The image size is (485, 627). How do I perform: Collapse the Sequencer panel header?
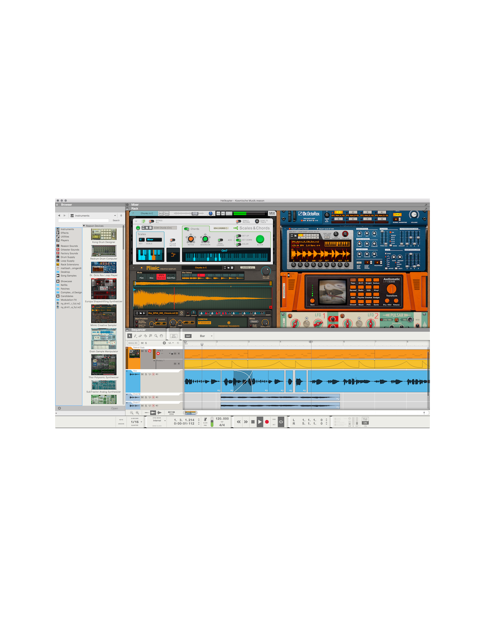(128, 330)
